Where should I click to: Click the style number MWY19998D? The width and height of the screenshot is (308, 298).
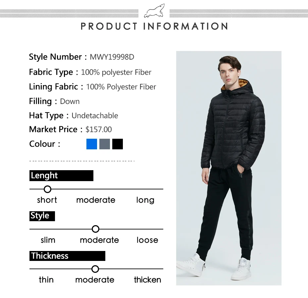click(112, 57)
